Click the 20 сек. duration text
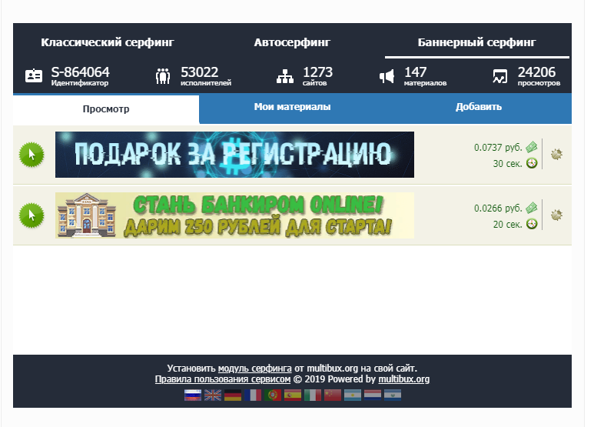This screenshot has width=594, height=427. tap(508, 225)
